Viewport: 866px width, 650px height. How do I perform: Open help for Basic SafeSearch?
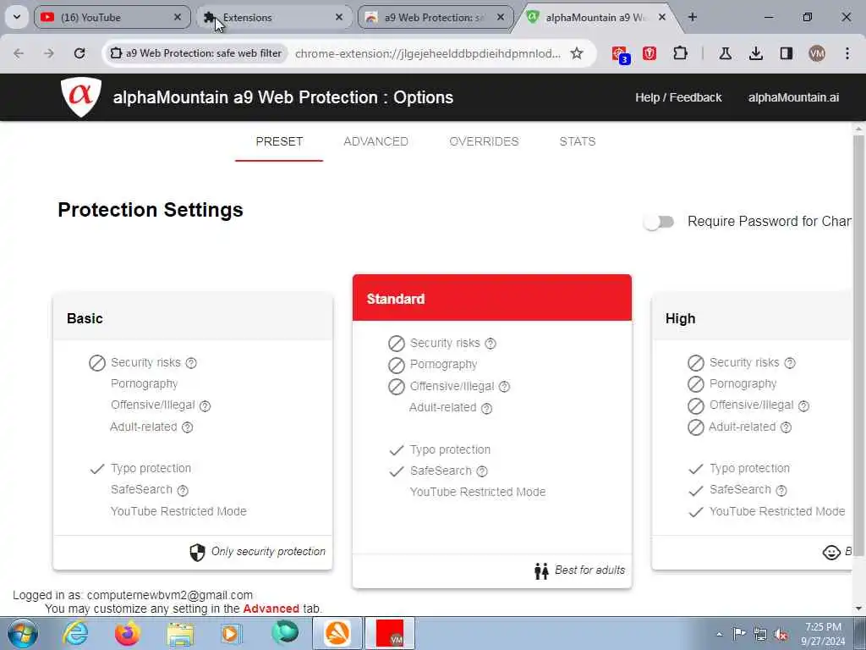[x=183, y=490]
